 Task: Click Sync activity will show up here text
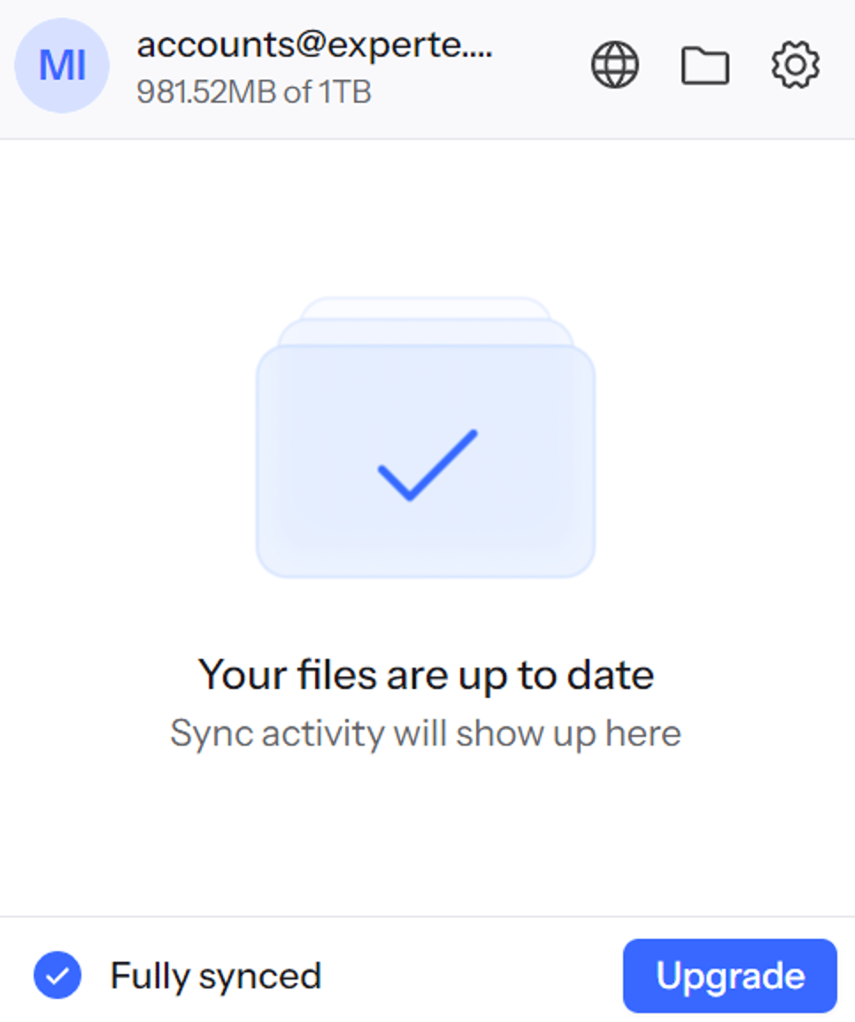(x=426, y=733)
